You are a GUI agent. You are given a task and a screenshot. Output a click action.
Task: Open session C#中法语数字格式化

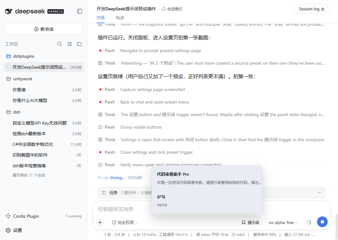[44, 144]
